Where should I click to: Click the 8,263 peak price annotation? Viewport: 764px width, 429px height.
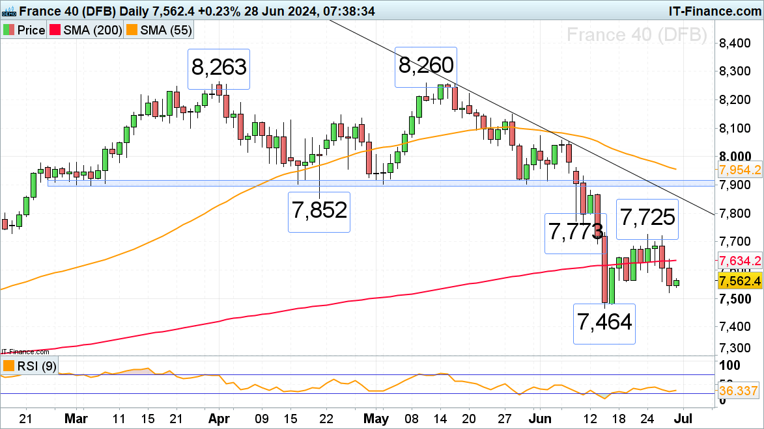coord(219,68)
